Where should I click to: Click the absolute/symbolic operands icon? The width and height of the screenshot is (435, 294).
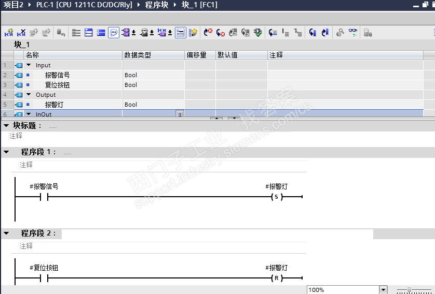click(126, 33)
